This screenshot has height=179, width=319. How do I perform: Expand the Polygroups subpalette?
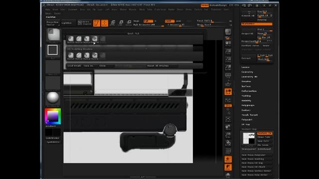(x=248, y=105)
